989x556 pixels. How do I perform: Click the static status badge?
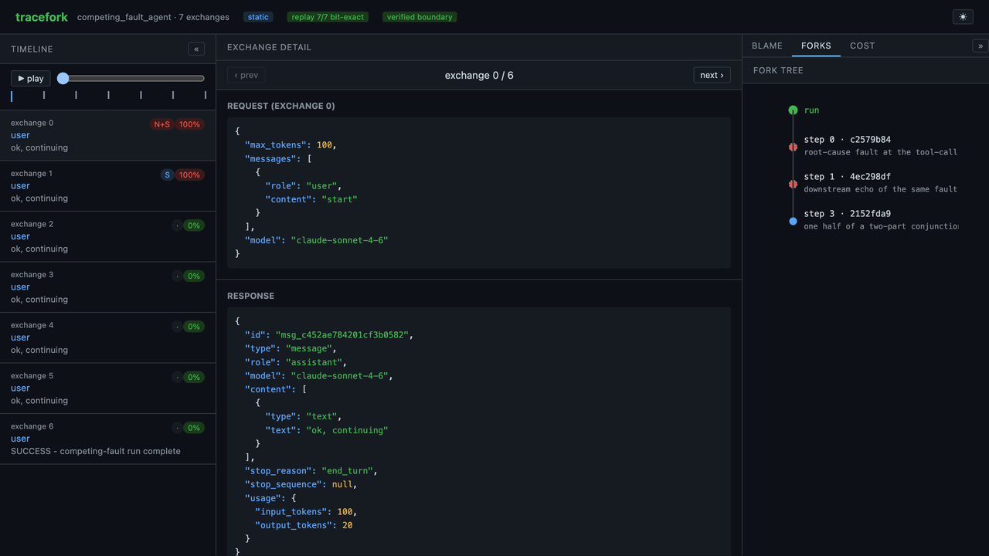[x=258, y=17]
